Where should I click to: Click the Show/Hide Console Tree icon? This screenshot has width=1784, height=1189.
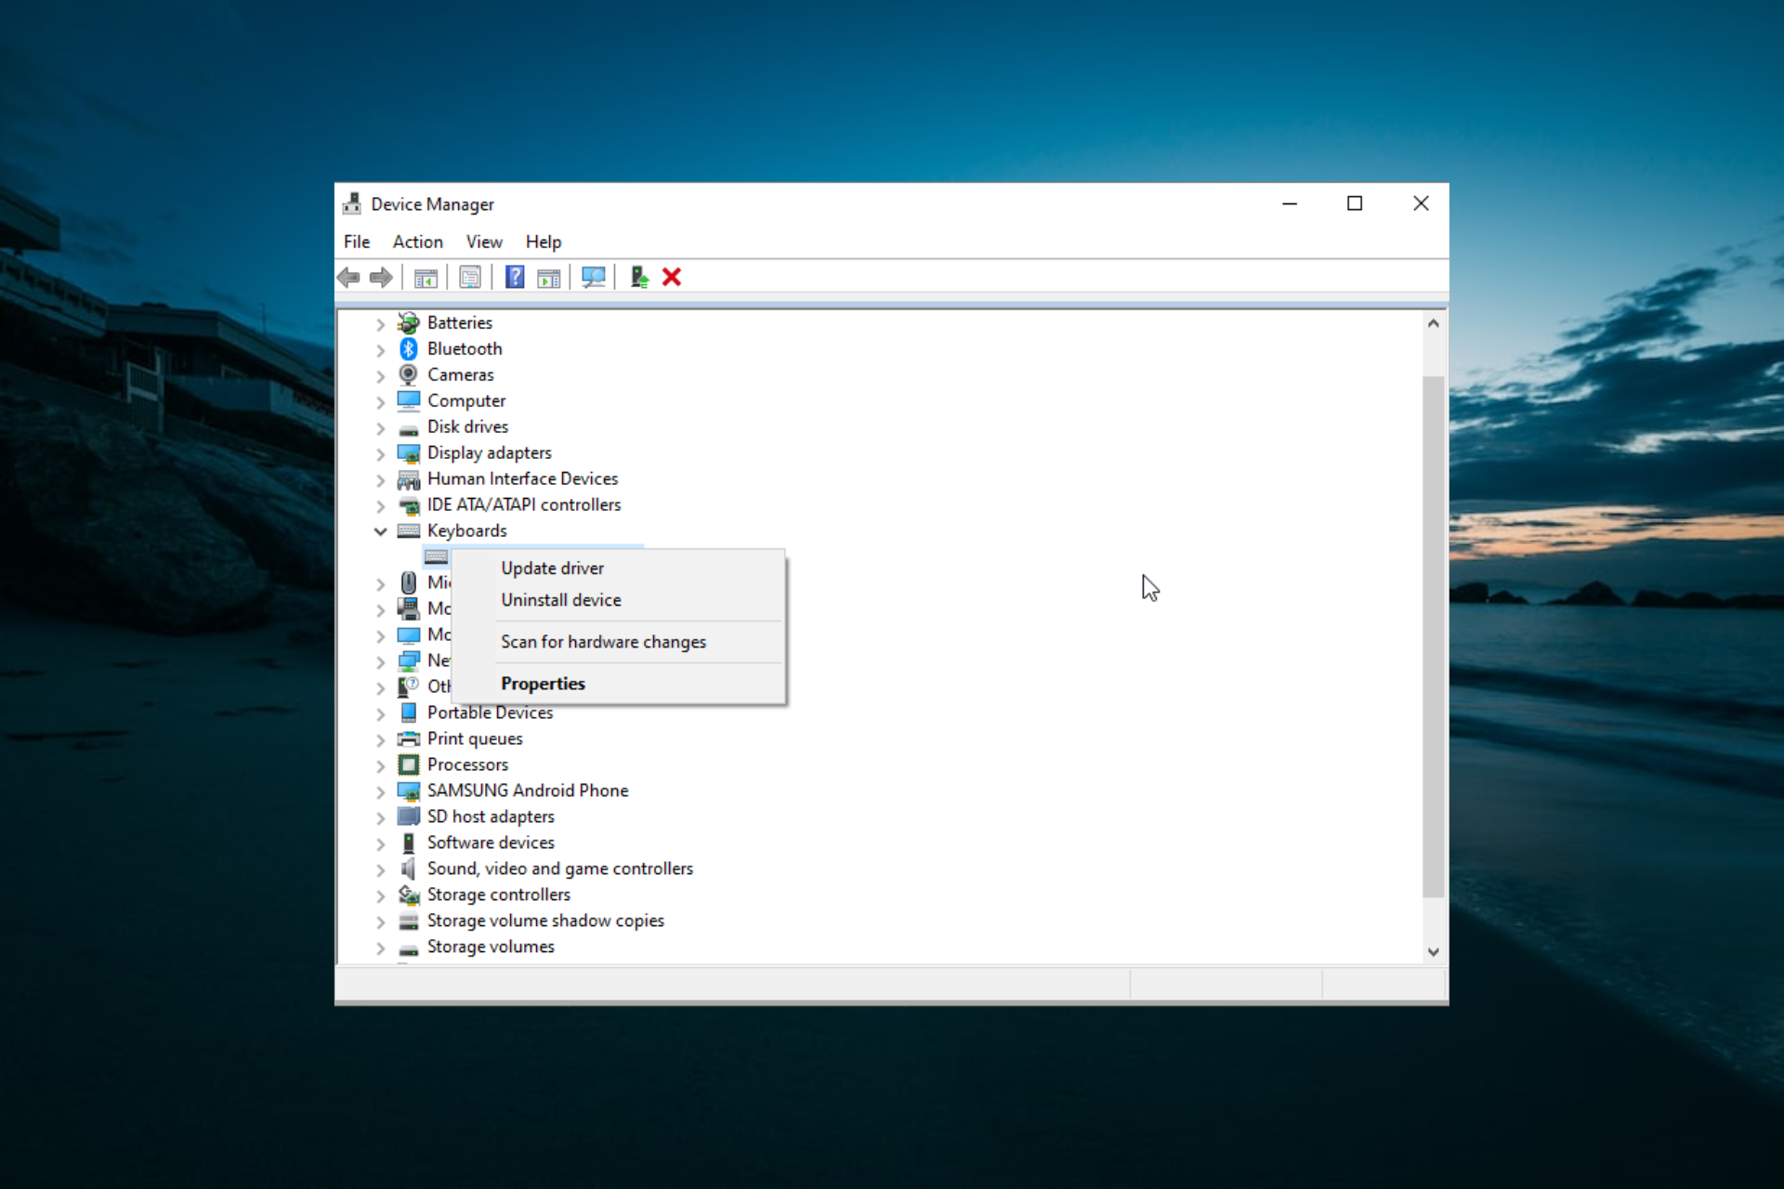(x=426, y=277)
